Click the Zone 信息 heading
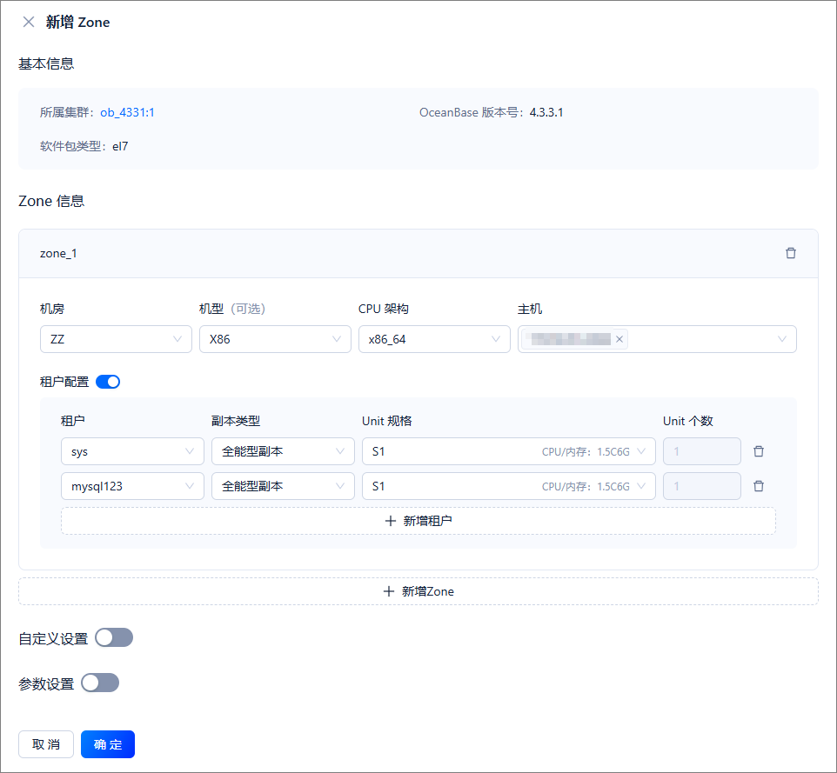 pyautogui.click(x=51, y=201)
